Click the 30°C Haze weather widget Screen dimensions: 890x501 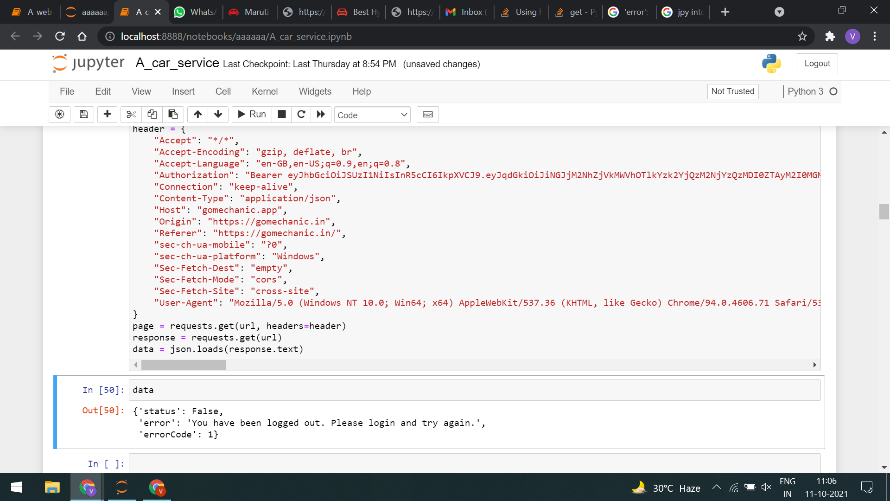[x=666, y=488]
